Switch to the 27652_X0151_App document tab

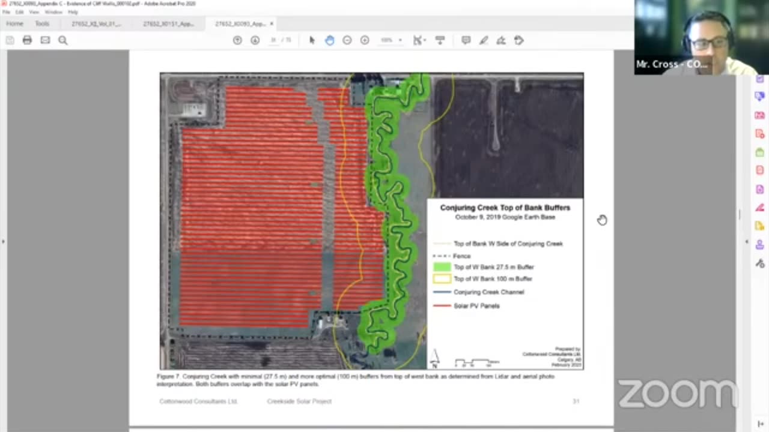click(x=168, y=24)
